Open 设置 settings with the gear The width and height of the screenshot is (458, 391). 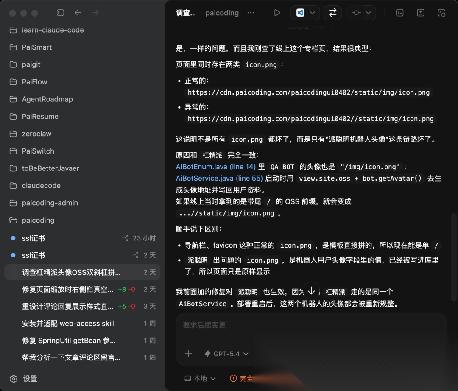pos(24,379)
